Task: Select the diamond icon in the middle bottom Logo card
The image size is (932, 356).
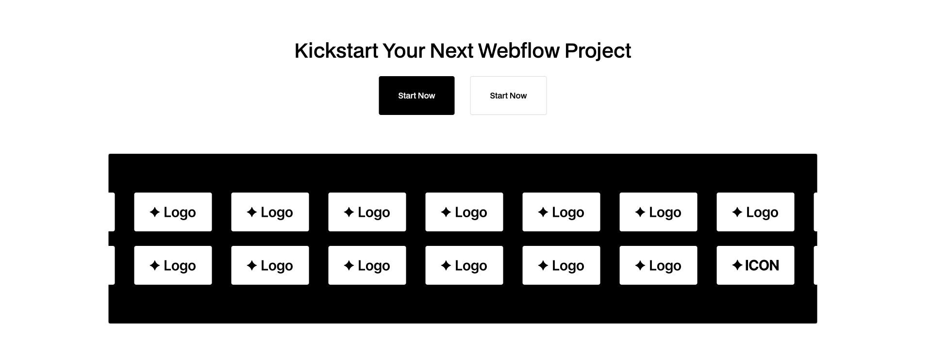Action: [446, 265]
